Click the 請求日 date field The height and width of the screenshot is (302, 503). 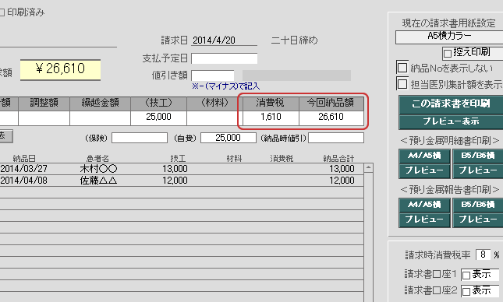click(224, 40)
